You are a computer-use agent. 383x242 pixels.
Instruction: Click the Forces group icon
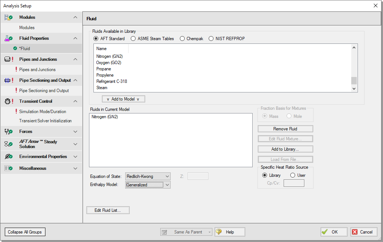pos(8,131)
